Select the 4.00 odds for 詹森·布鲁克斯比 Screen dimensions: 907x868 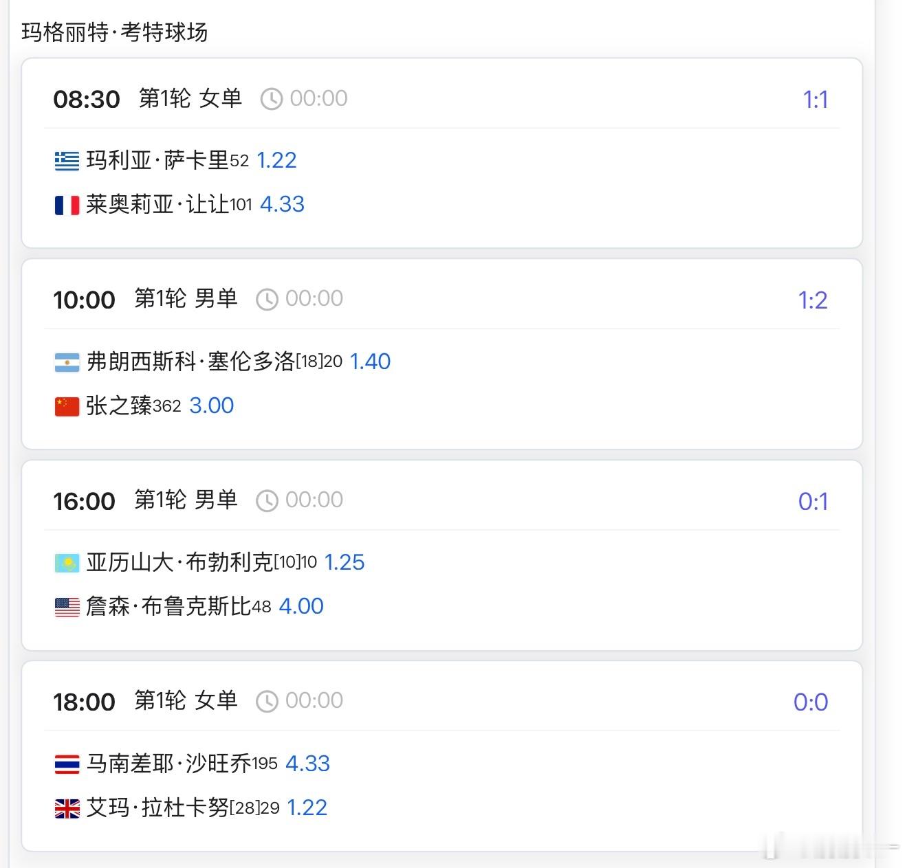point(301,606)
